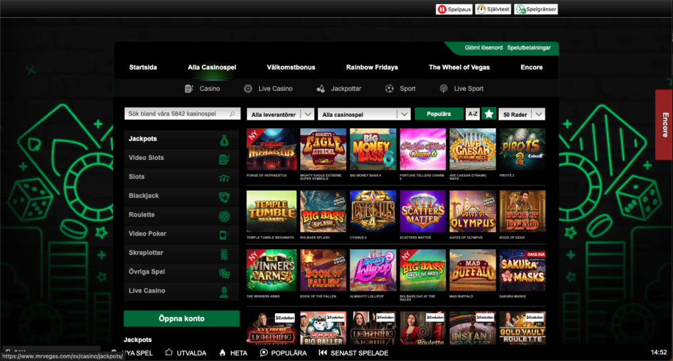
Task: Sort games by Populära
Action: coord(438,114)
